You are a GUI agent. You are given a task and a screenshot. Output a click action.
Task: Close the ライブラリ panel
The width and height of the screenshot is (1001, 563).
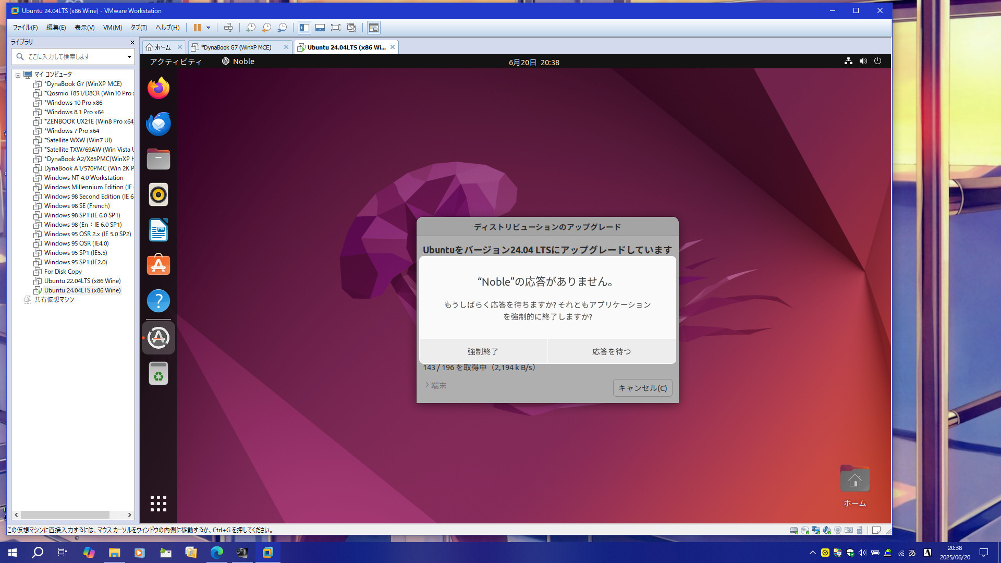[132, 42]
